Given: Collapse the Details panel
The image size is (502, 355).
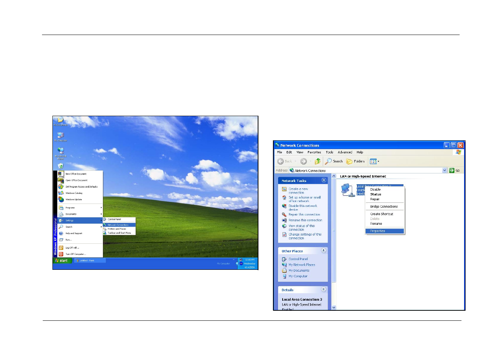Looking at the screenshot, I should [324, 290].
